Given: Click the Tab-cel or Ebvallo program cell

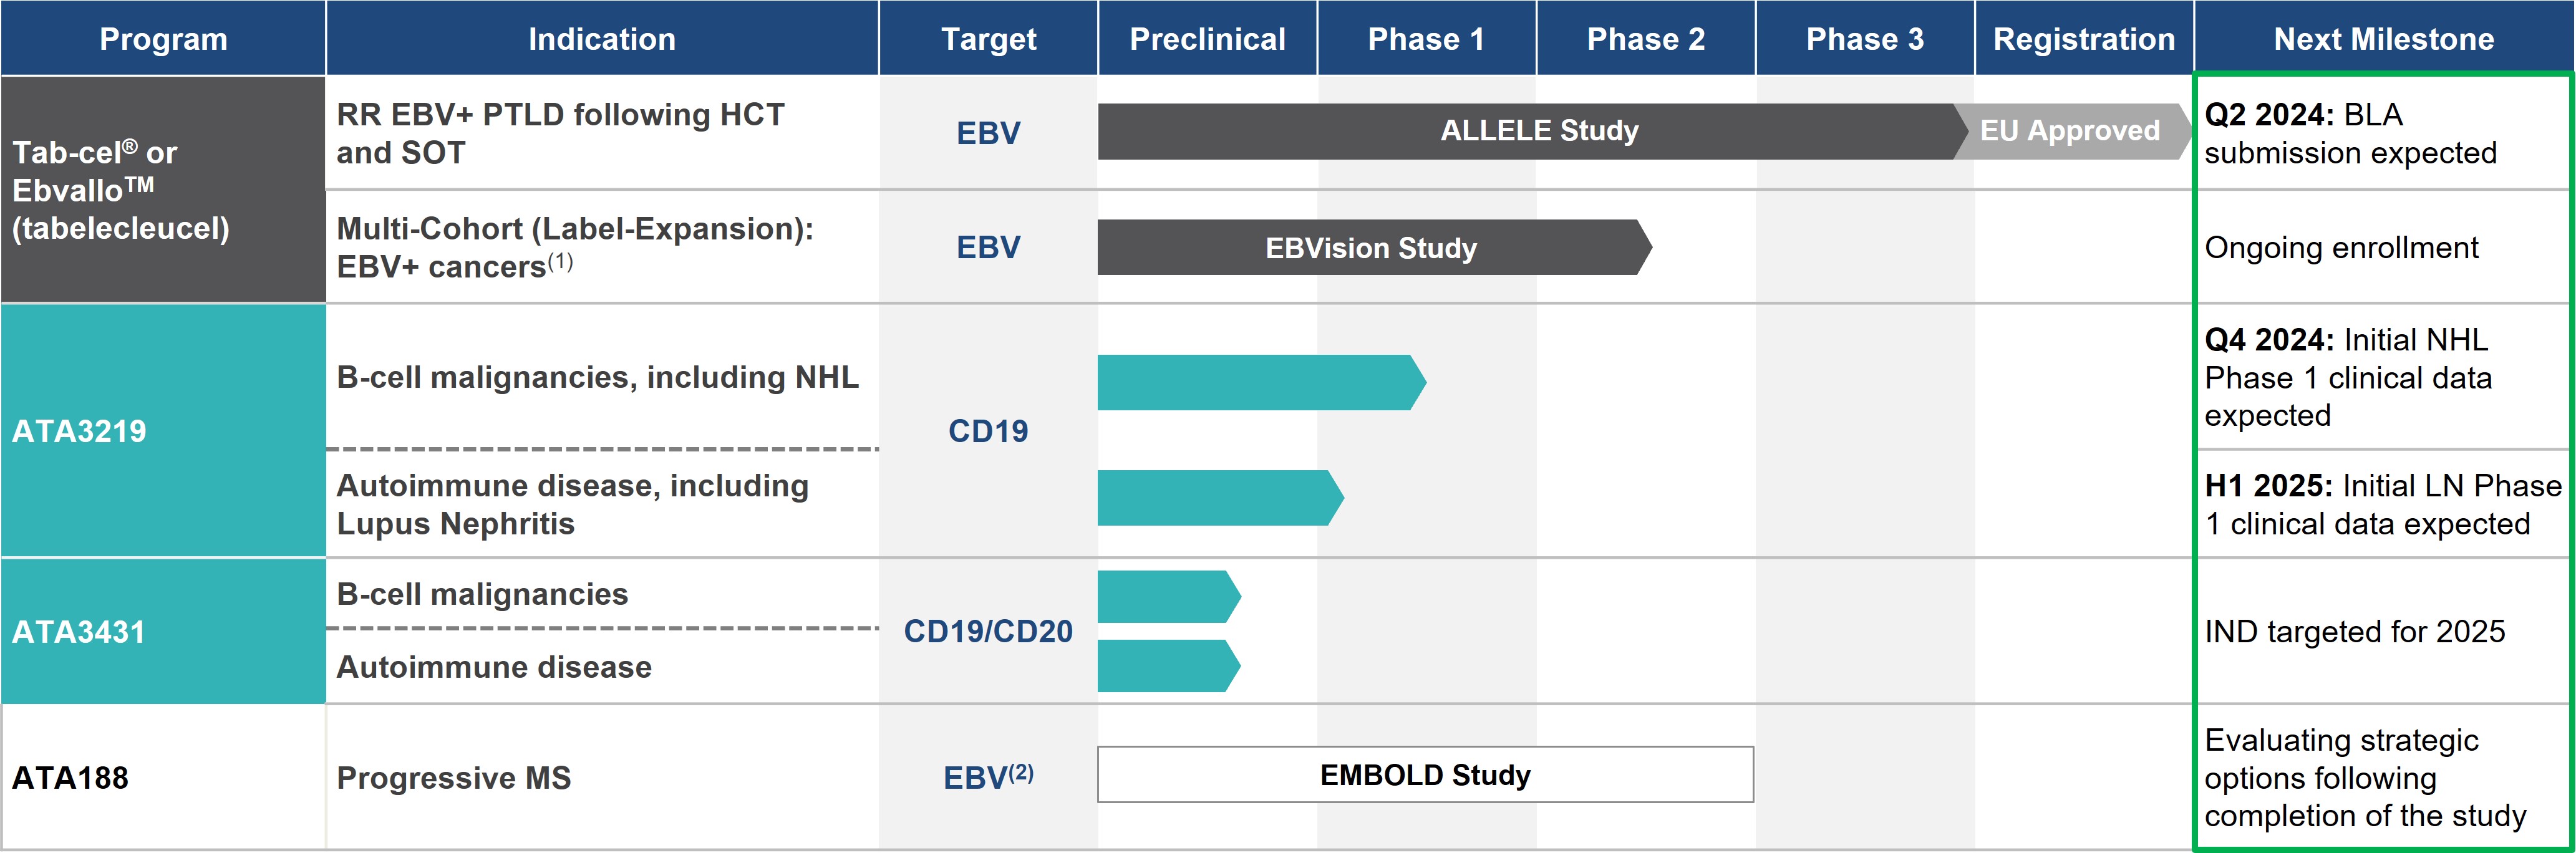Looking at the screenshot, I should 120,190.
